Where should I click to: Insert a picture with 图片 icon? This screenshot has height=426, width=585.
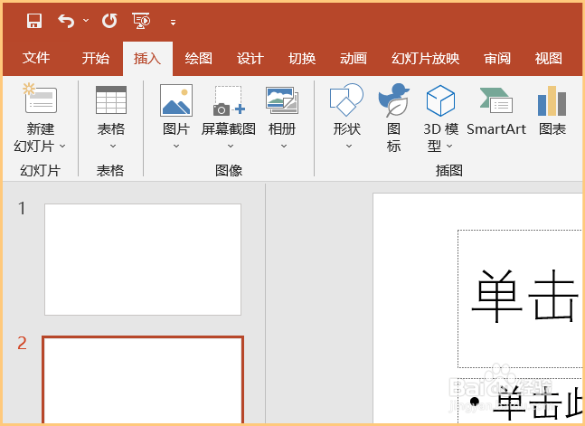tap(176, 100)
